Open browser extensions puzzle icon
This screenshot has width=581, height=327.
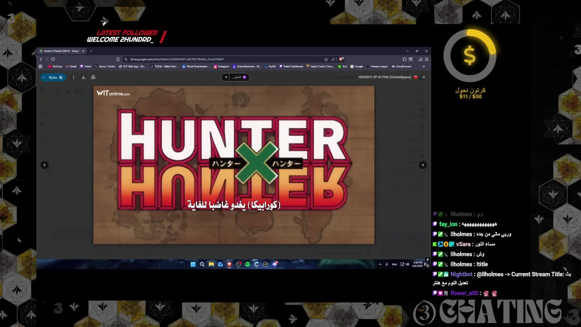coord(404,59)
